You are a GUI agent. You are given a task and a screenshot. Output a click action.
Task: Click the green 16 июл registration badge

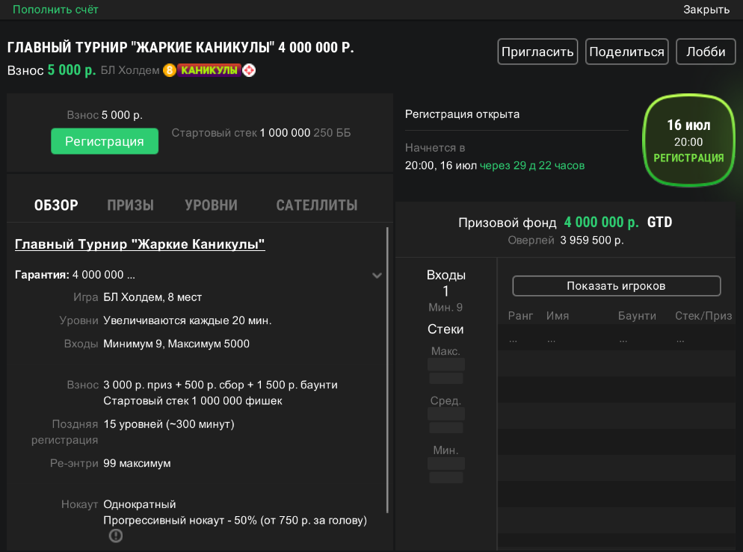688,141
